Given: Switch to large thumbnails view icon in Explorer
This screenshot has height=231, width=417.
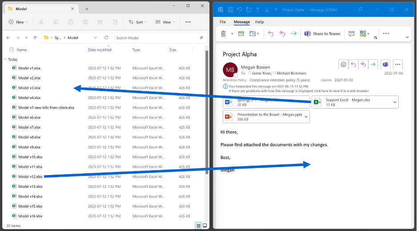Looking at the screenshot, I should pos(205,226).
